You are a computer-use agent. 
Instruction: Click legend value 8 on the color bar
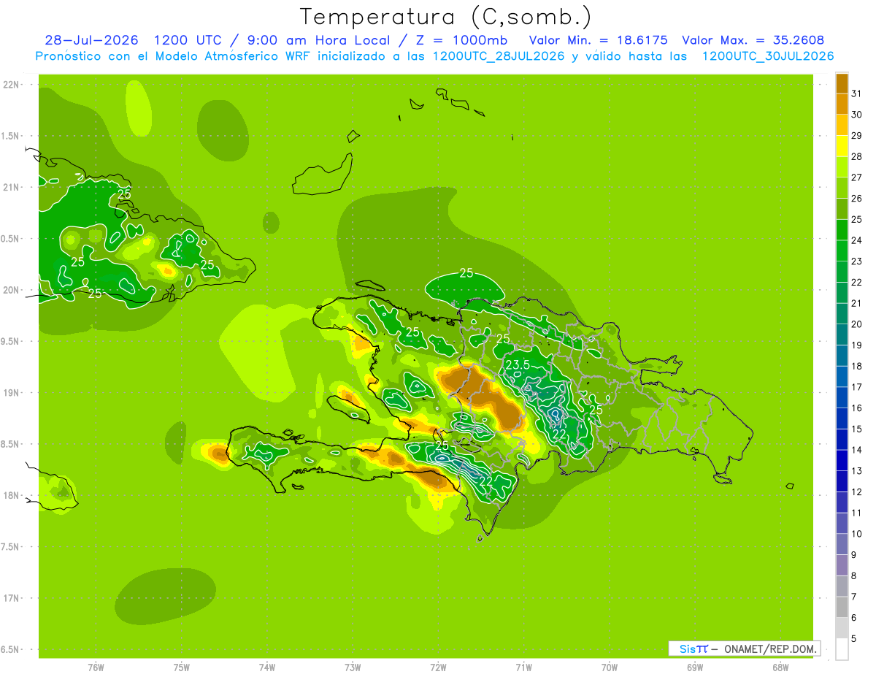(854, 575)
